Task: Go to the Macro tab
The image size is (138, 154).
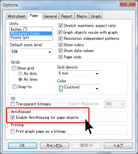Action: [82, 16]
